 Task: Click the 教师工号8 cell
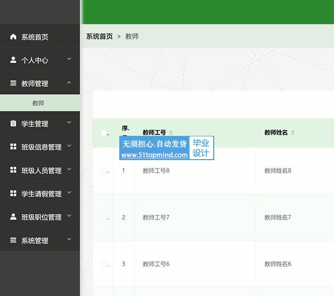tap(156, 170)
